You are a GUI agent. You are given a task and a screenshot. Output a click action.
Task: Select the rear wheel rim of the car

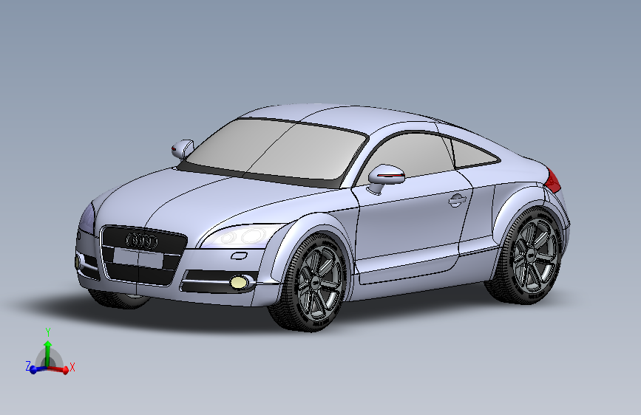pos(535,255)
